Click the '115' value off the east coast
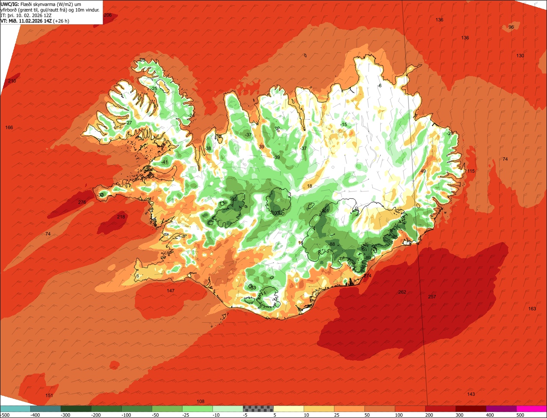Image resolution: width=547 pixels, height=418 pixels. click(471, 171)
